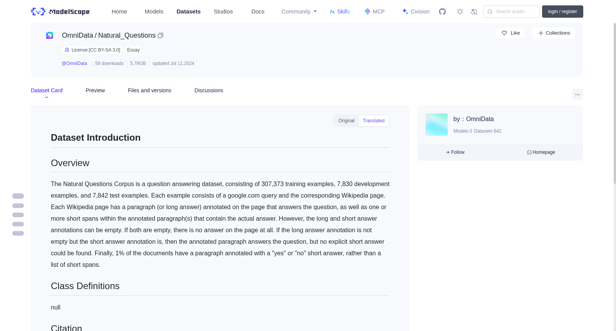Viewport: 616px width, 331px height.
Task: Switch language with the translate icon
Action: 474,12
